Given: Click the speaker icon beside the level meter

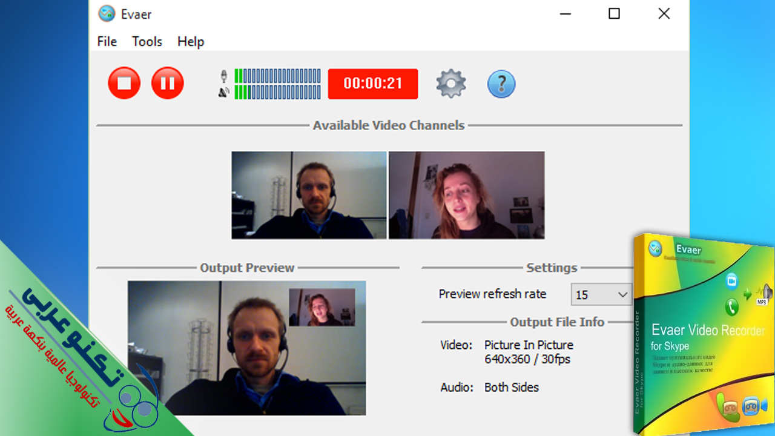Looking at the screenshot, I should (224, 93).
